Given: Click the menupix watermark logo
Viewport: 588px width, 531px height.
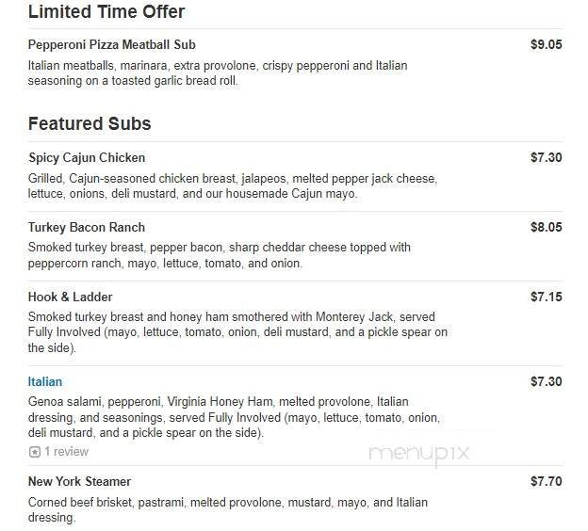Looking at the screenshot, I should [419, 453].
